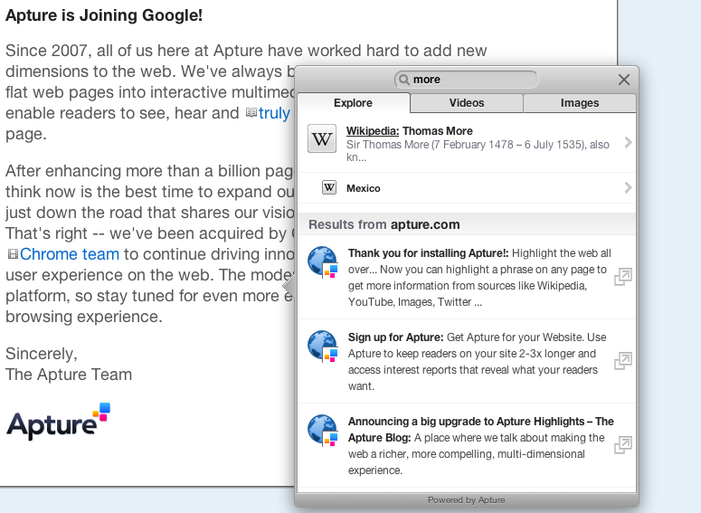Select the Explore tab
Viewport: 701px width, 513px height.
pyautogui.click(x=353, y=103)
